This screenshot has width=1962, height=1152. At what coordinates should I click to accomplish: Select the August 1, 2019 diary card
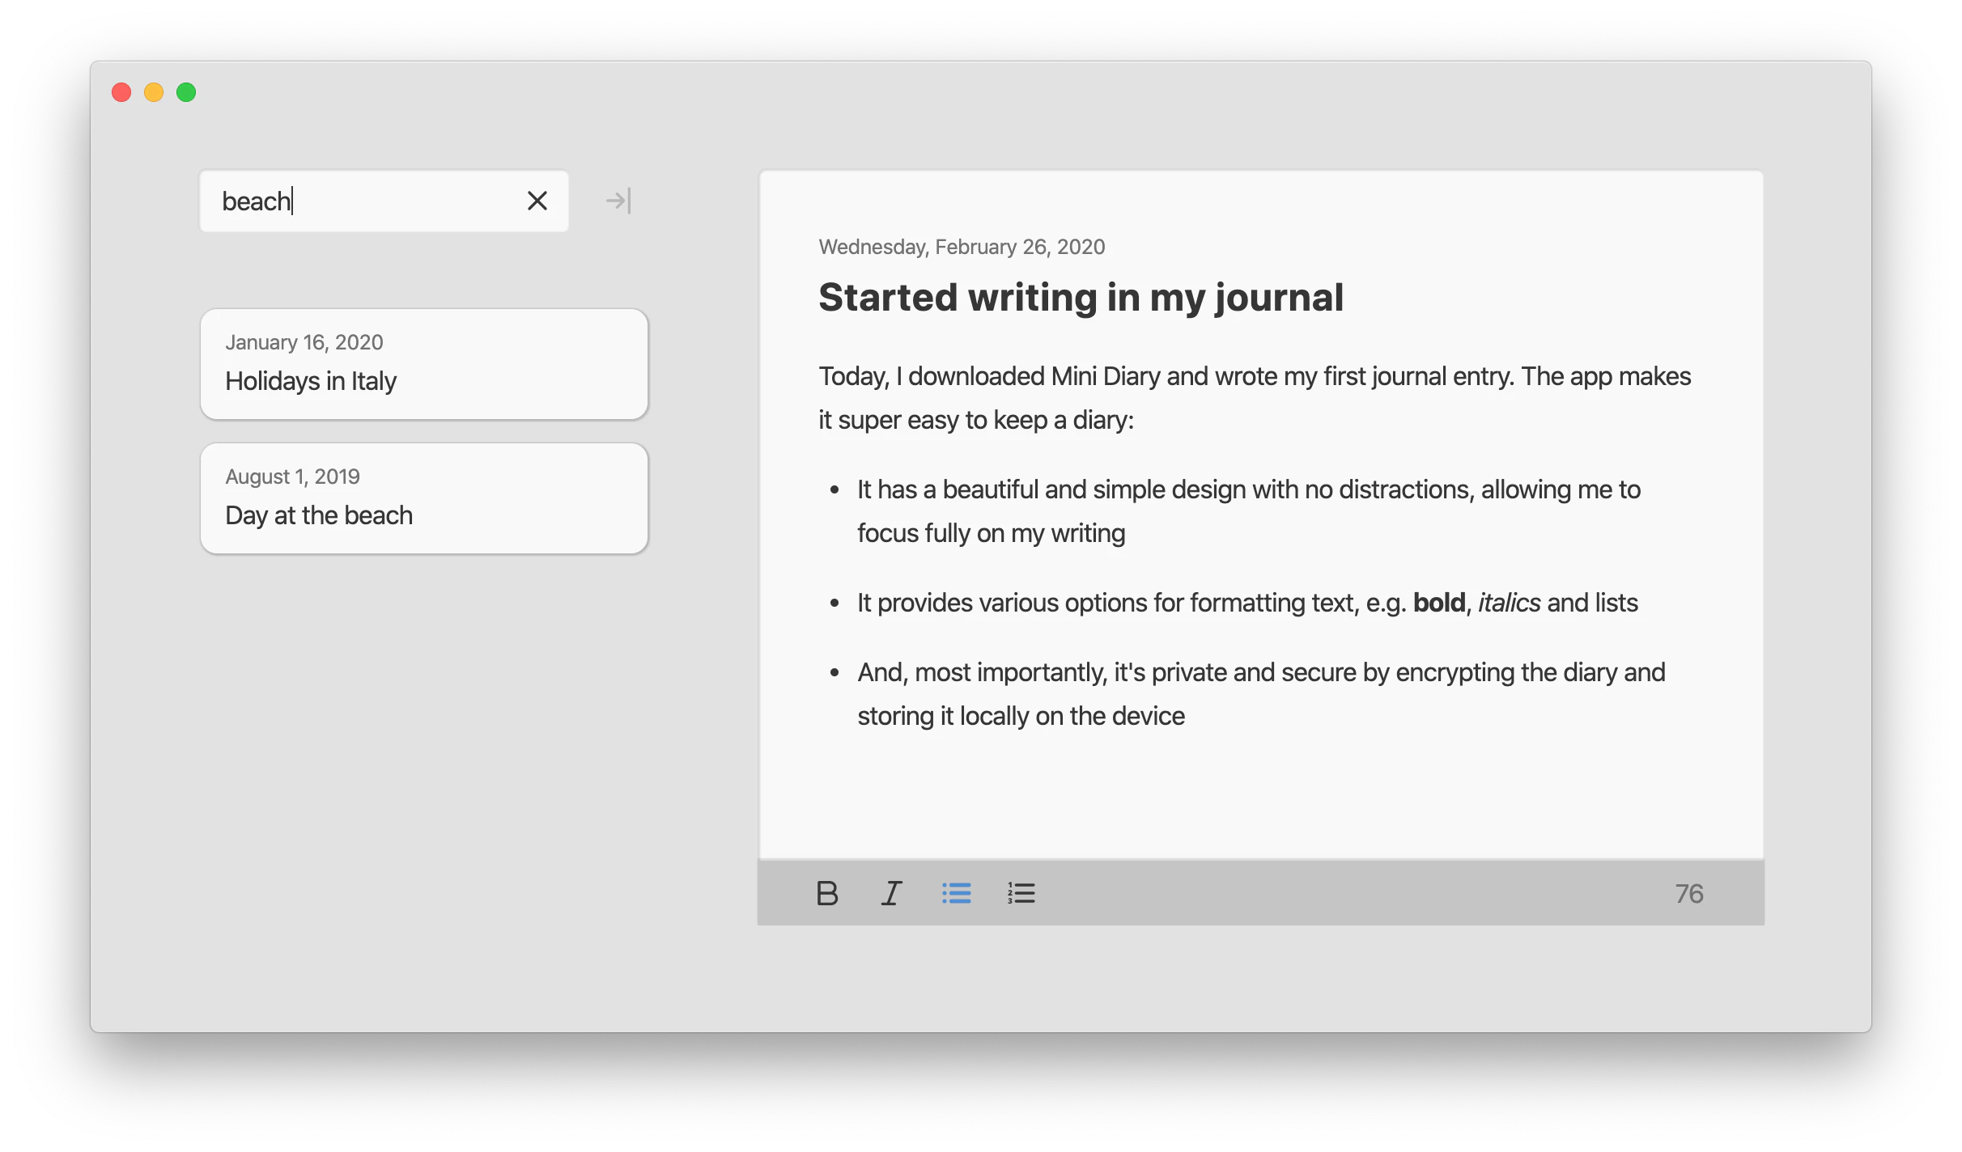(424, 498)
